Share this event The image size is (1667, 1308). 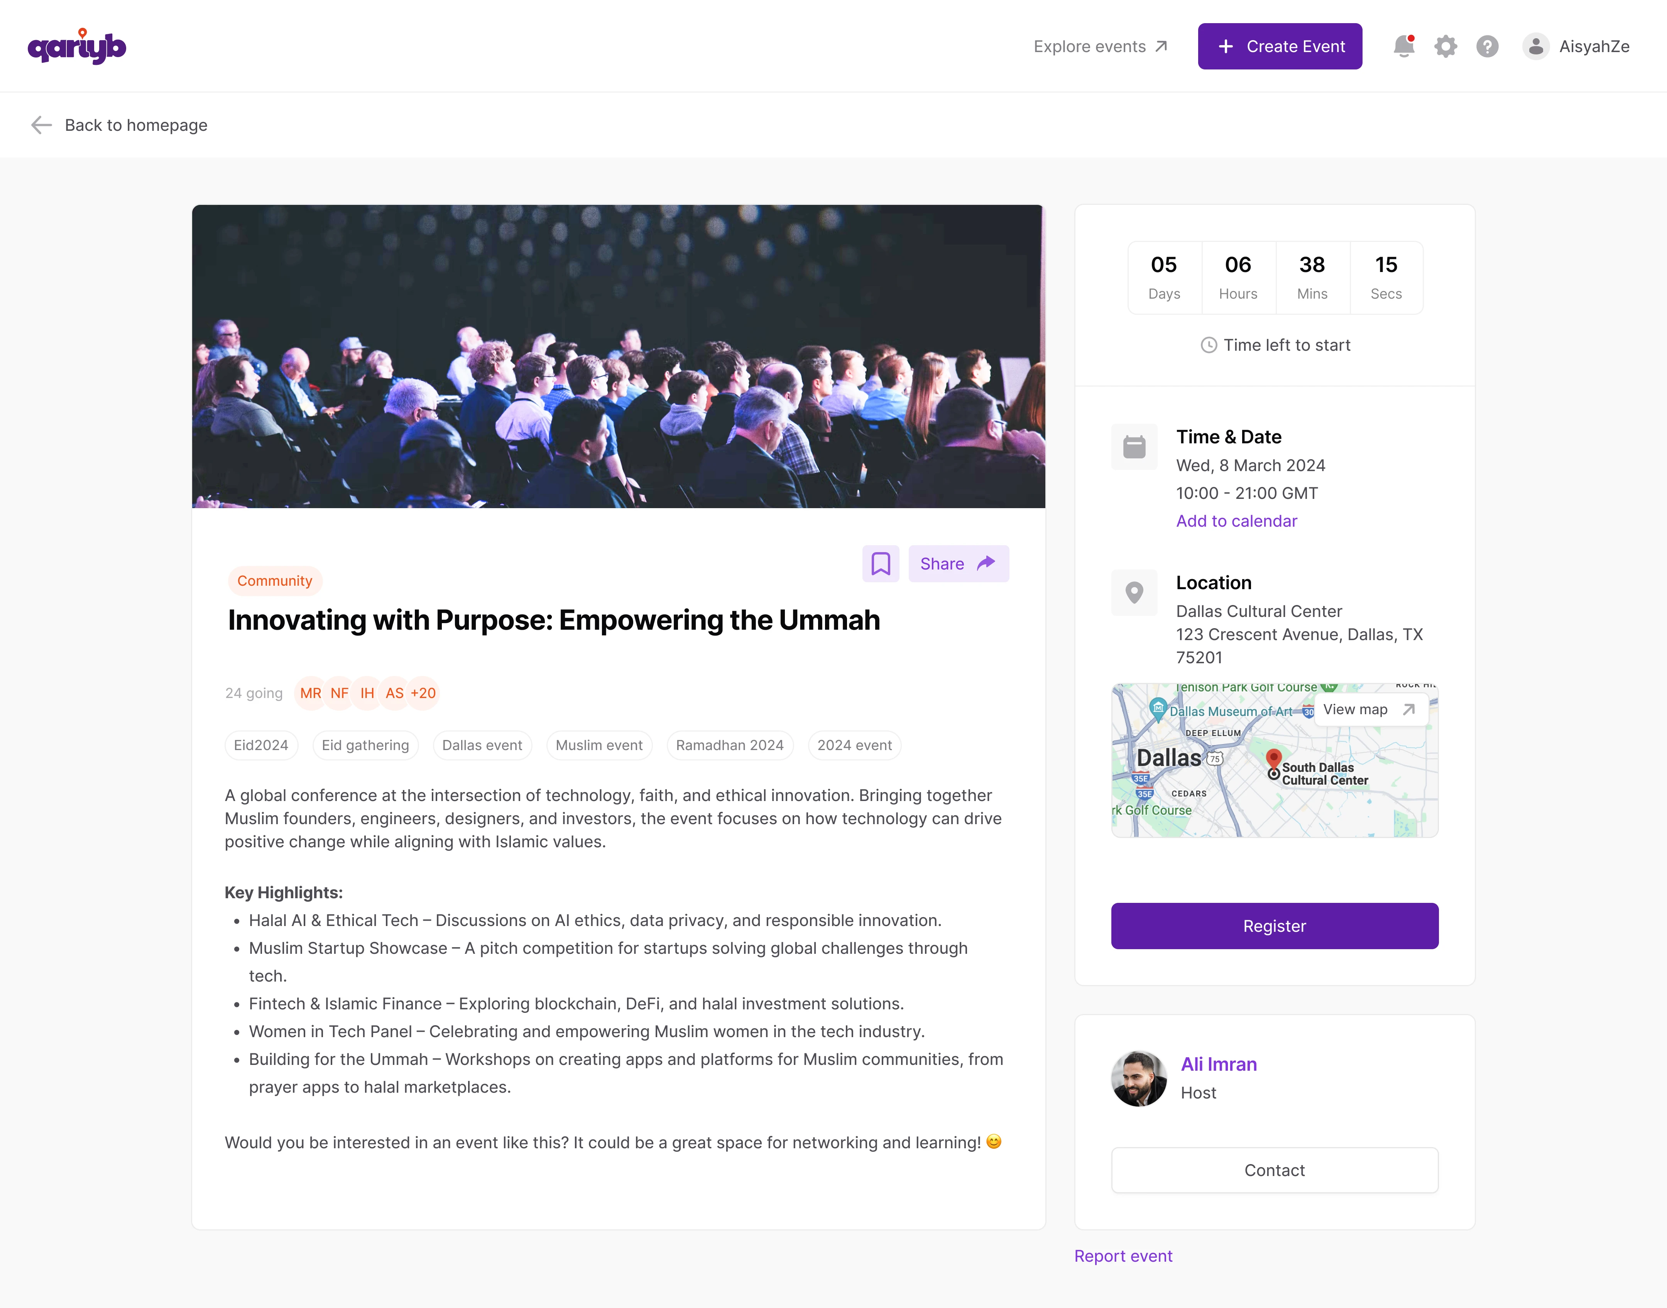click(958, 564)
